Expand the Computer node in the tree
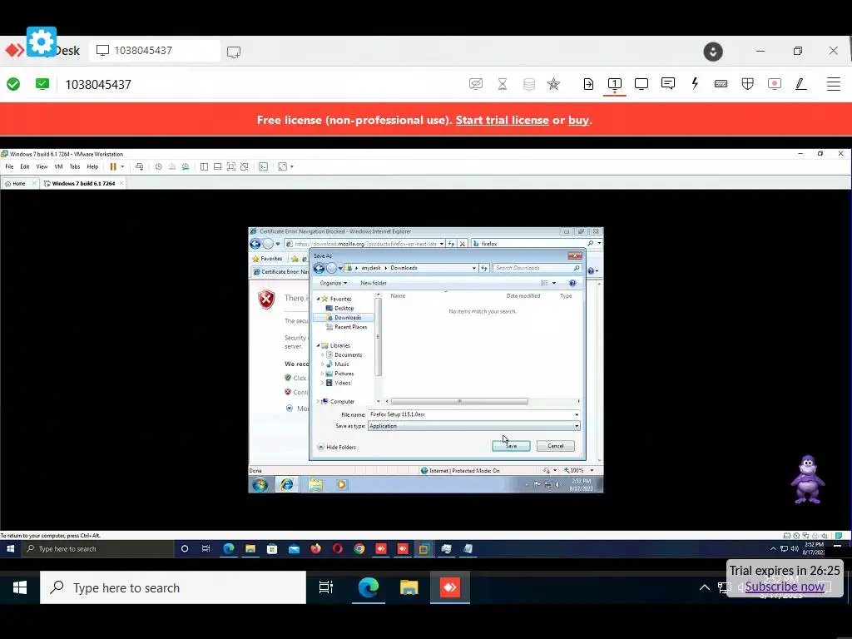The height and width of the screenshot is (639, 852). [x=319, y=402]
